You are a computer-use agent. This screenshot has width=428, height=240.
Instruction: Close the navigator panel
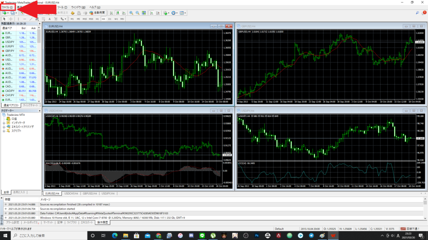(x=40, y=111)
